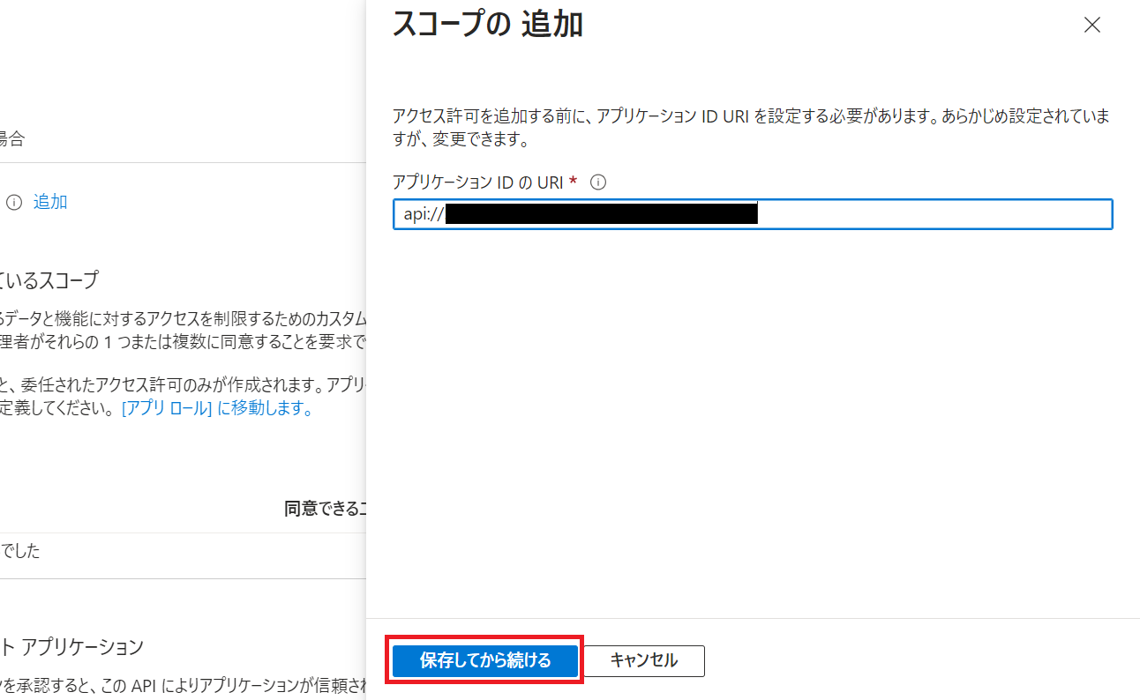Viewport: 1140px width, 700px height.
Task: Click the 保存してから続ける button
Action: (x=485, y=660)
